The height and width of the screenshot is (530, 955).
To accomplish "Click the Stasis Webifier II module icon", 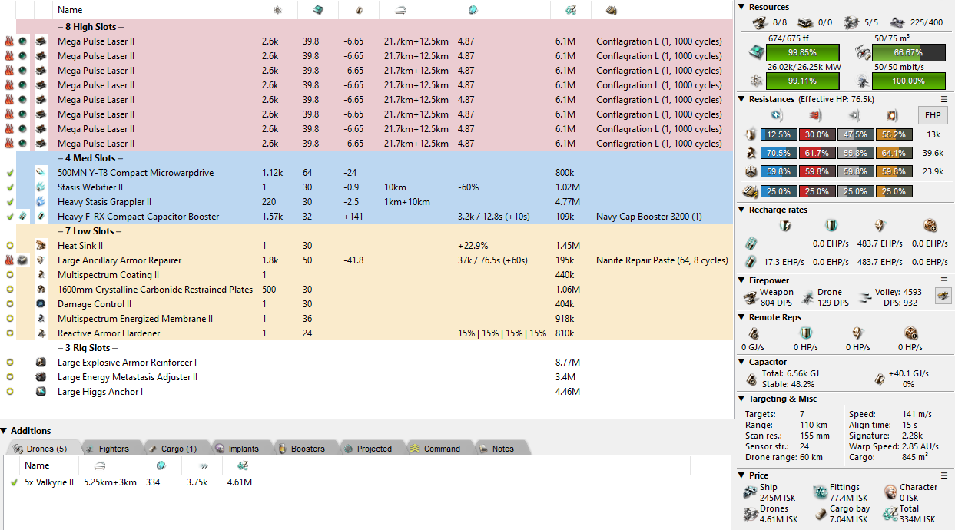I will click(x=41, y=187).
